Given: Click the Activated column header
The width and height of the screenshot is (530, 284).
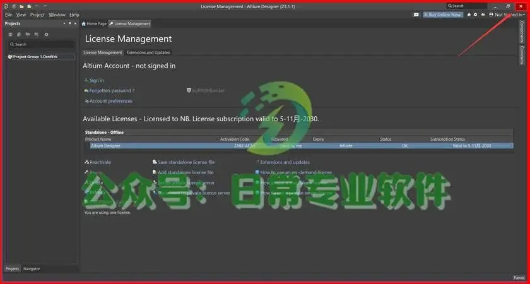Looking at the screenshot, I should point(279,139).
